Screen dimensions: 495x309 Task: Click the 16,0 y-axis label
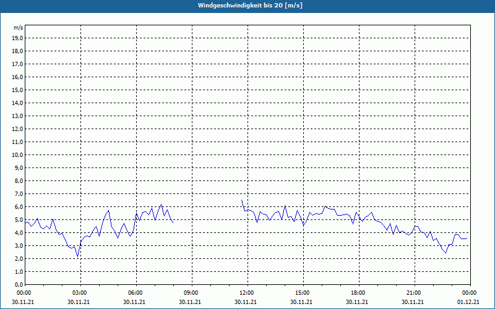(x=18, y=77)
